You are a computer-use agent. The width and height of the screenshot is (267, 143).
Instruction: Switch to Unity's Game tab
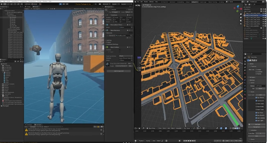[x=36, y=7]
